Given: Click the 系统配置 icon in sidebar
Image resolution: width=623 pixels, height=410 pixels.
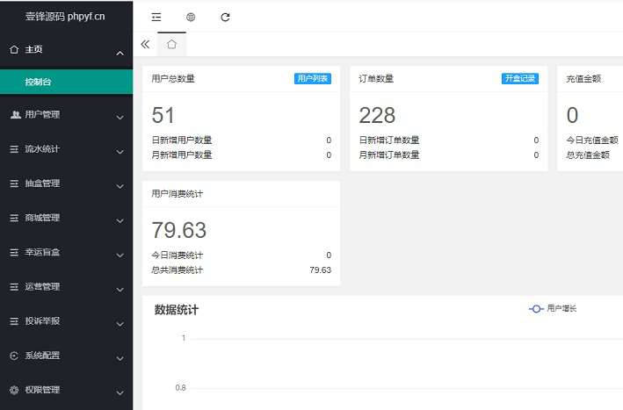Looking at the screenshot, I should tap(14, 356).
